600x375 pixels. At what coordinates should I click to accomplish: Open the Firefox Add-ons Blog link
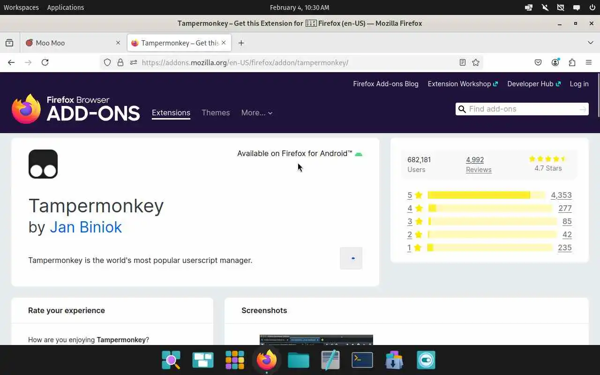click(x=386, y=84)
